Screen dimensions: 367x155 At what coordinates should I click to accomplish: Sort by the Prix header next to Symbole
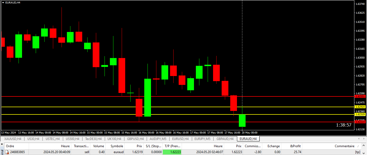(134, 146)
